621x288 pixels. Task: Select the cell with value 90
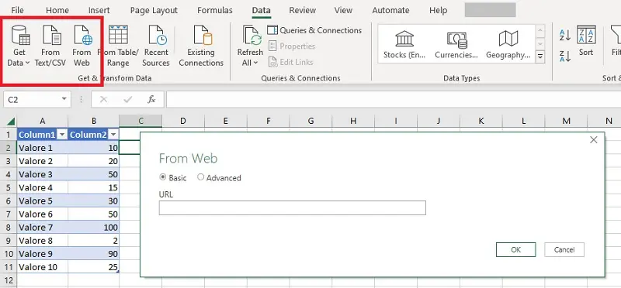(x=93, y=254)
